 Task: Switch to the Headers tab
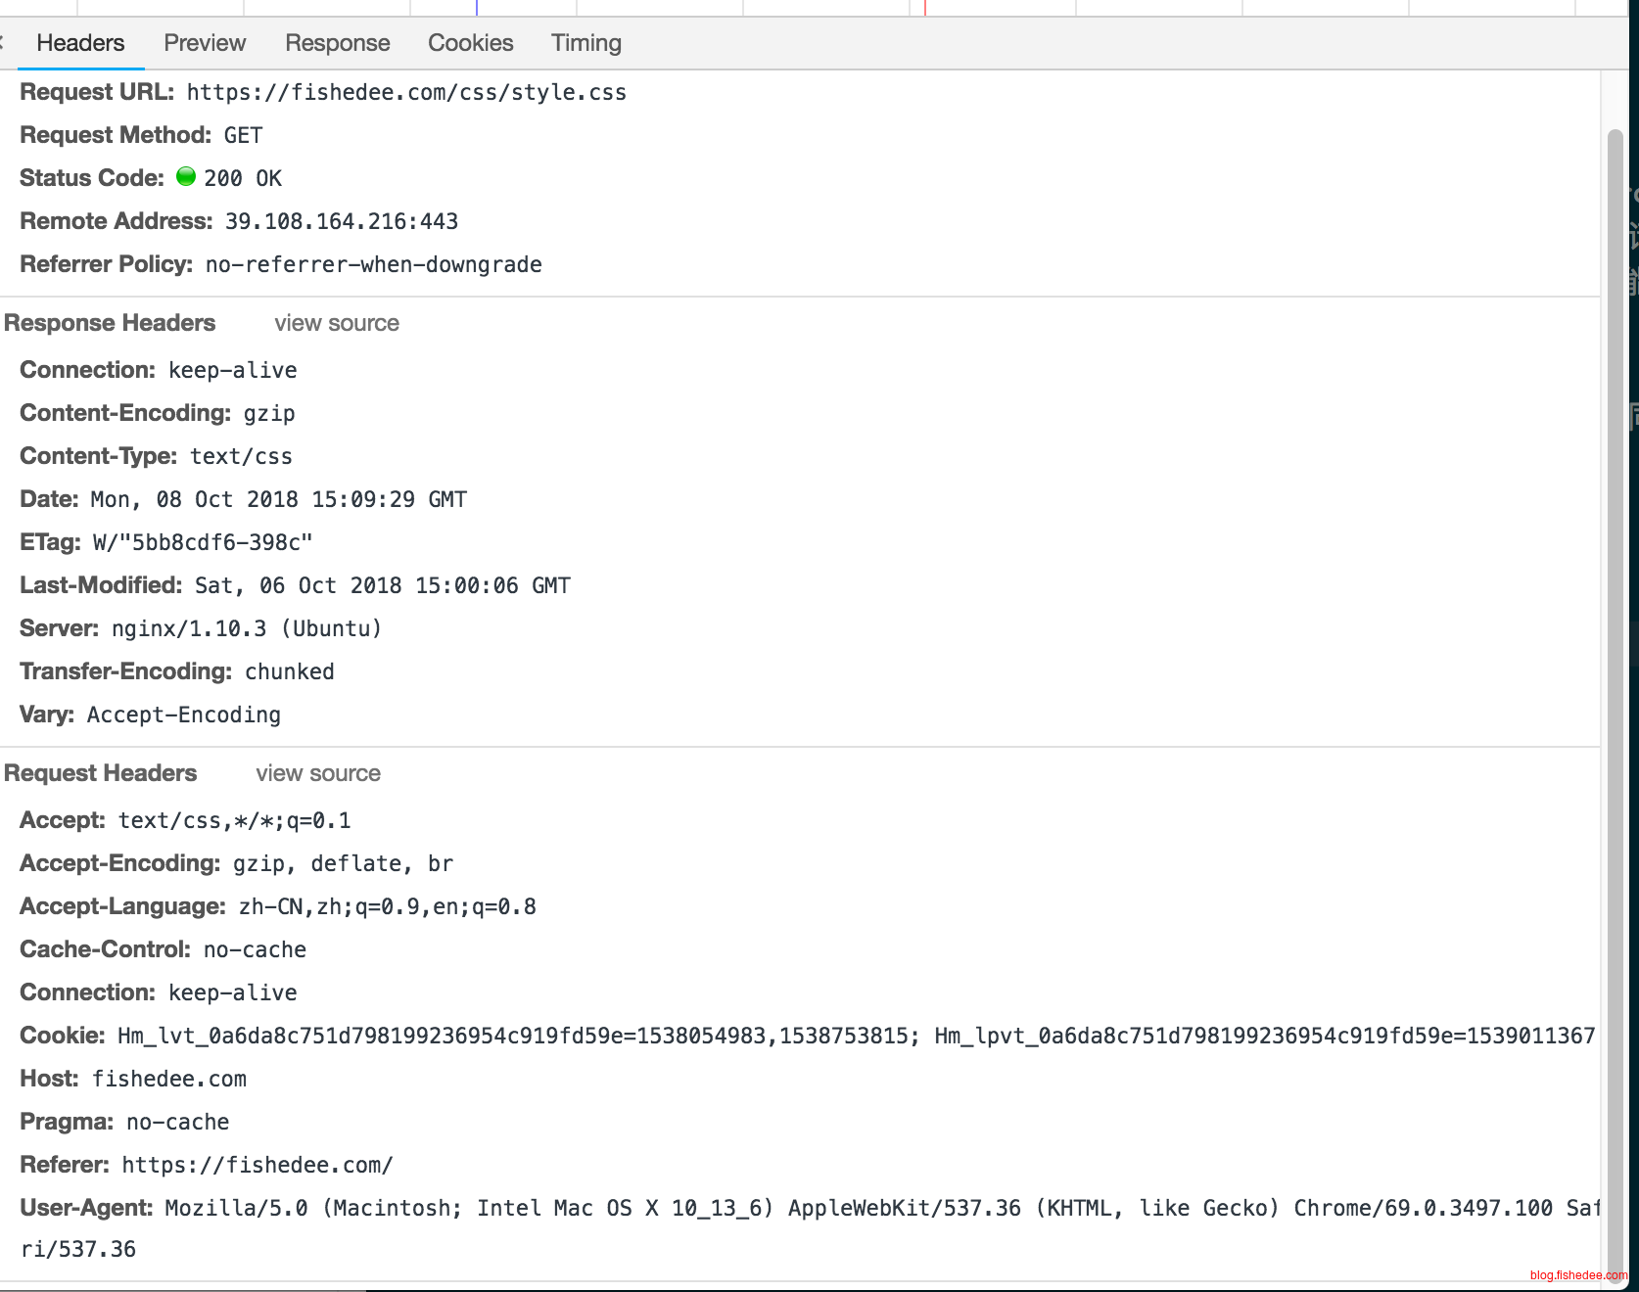click(80, 43)
